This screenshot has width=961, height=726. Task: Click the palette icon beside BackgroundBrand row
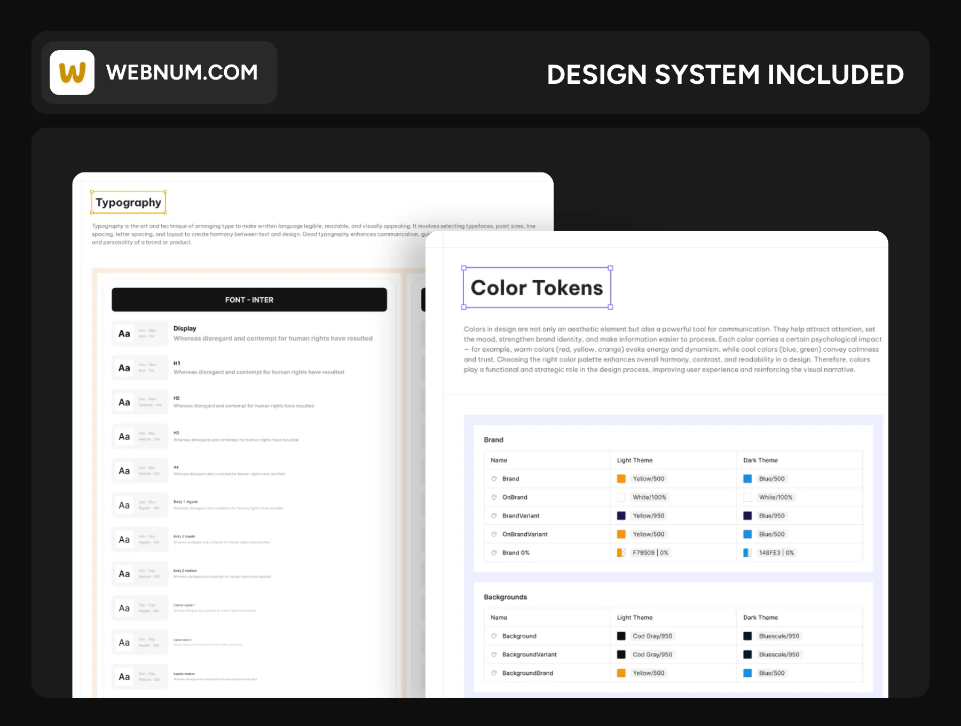click(x=494, y=673)
